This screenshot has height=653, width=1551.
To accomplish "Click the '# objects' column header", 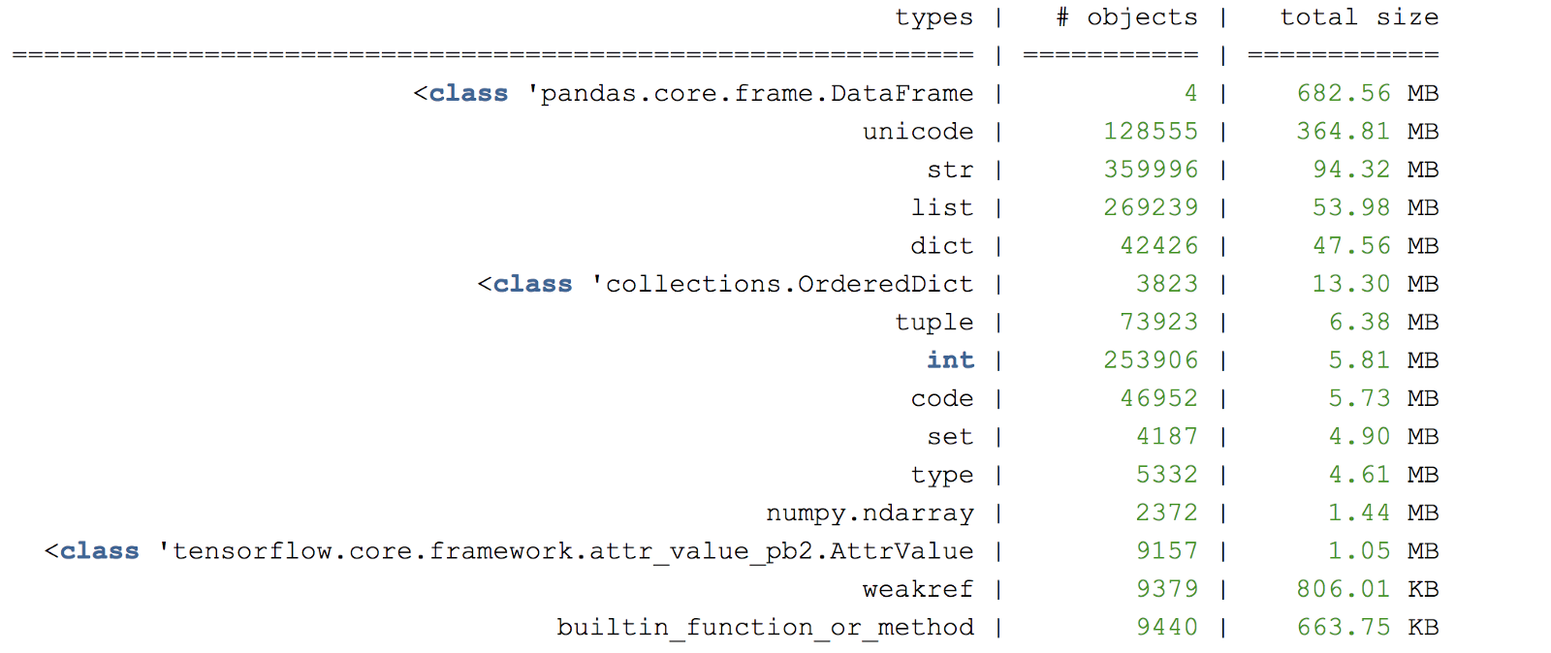I will pos(1126,17).
